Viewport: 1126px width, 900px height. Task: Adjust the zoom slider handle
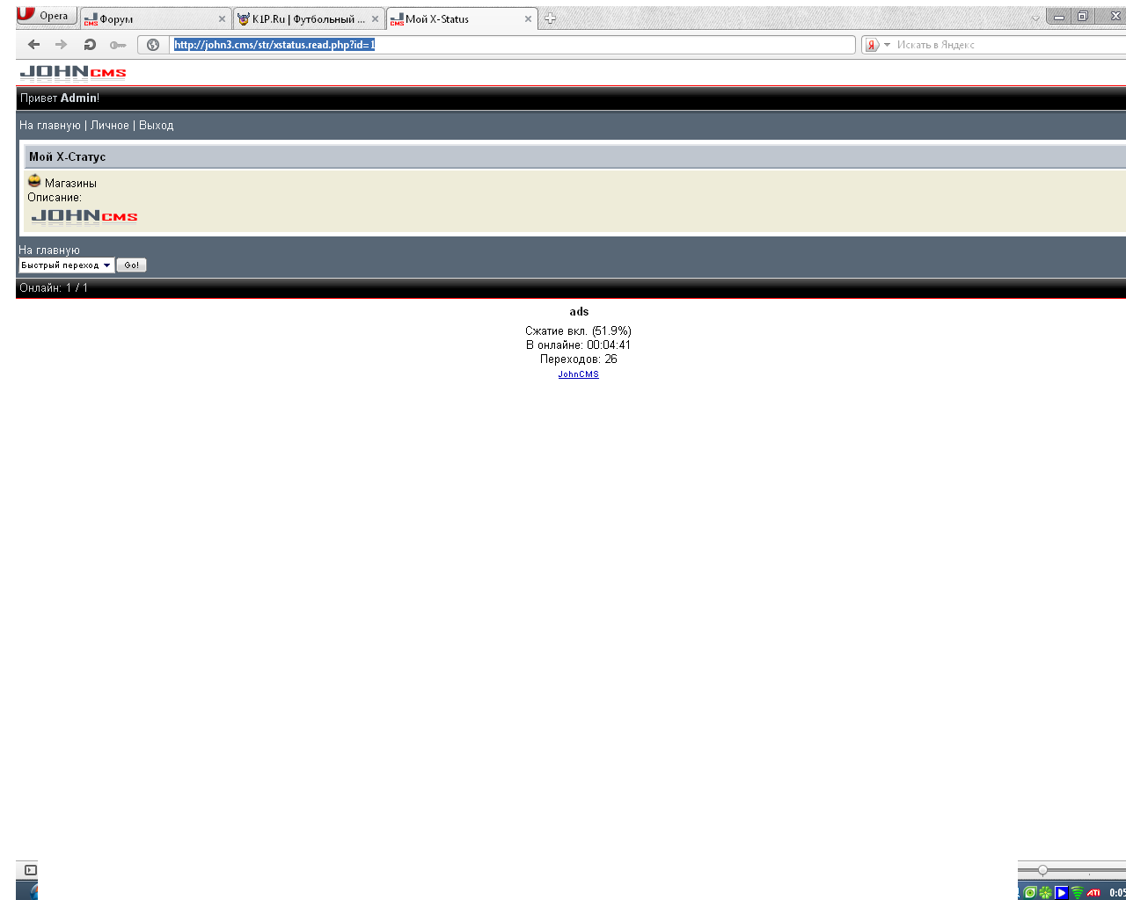pos(1042,870)
